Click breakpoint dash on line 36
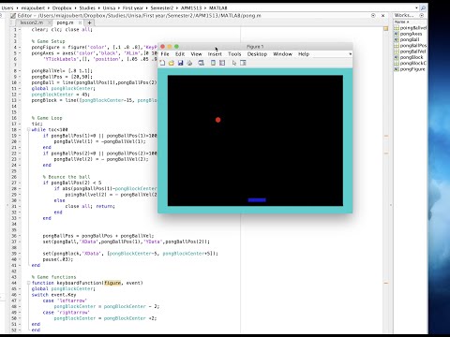The image size is (450, 337). [20, 236]
